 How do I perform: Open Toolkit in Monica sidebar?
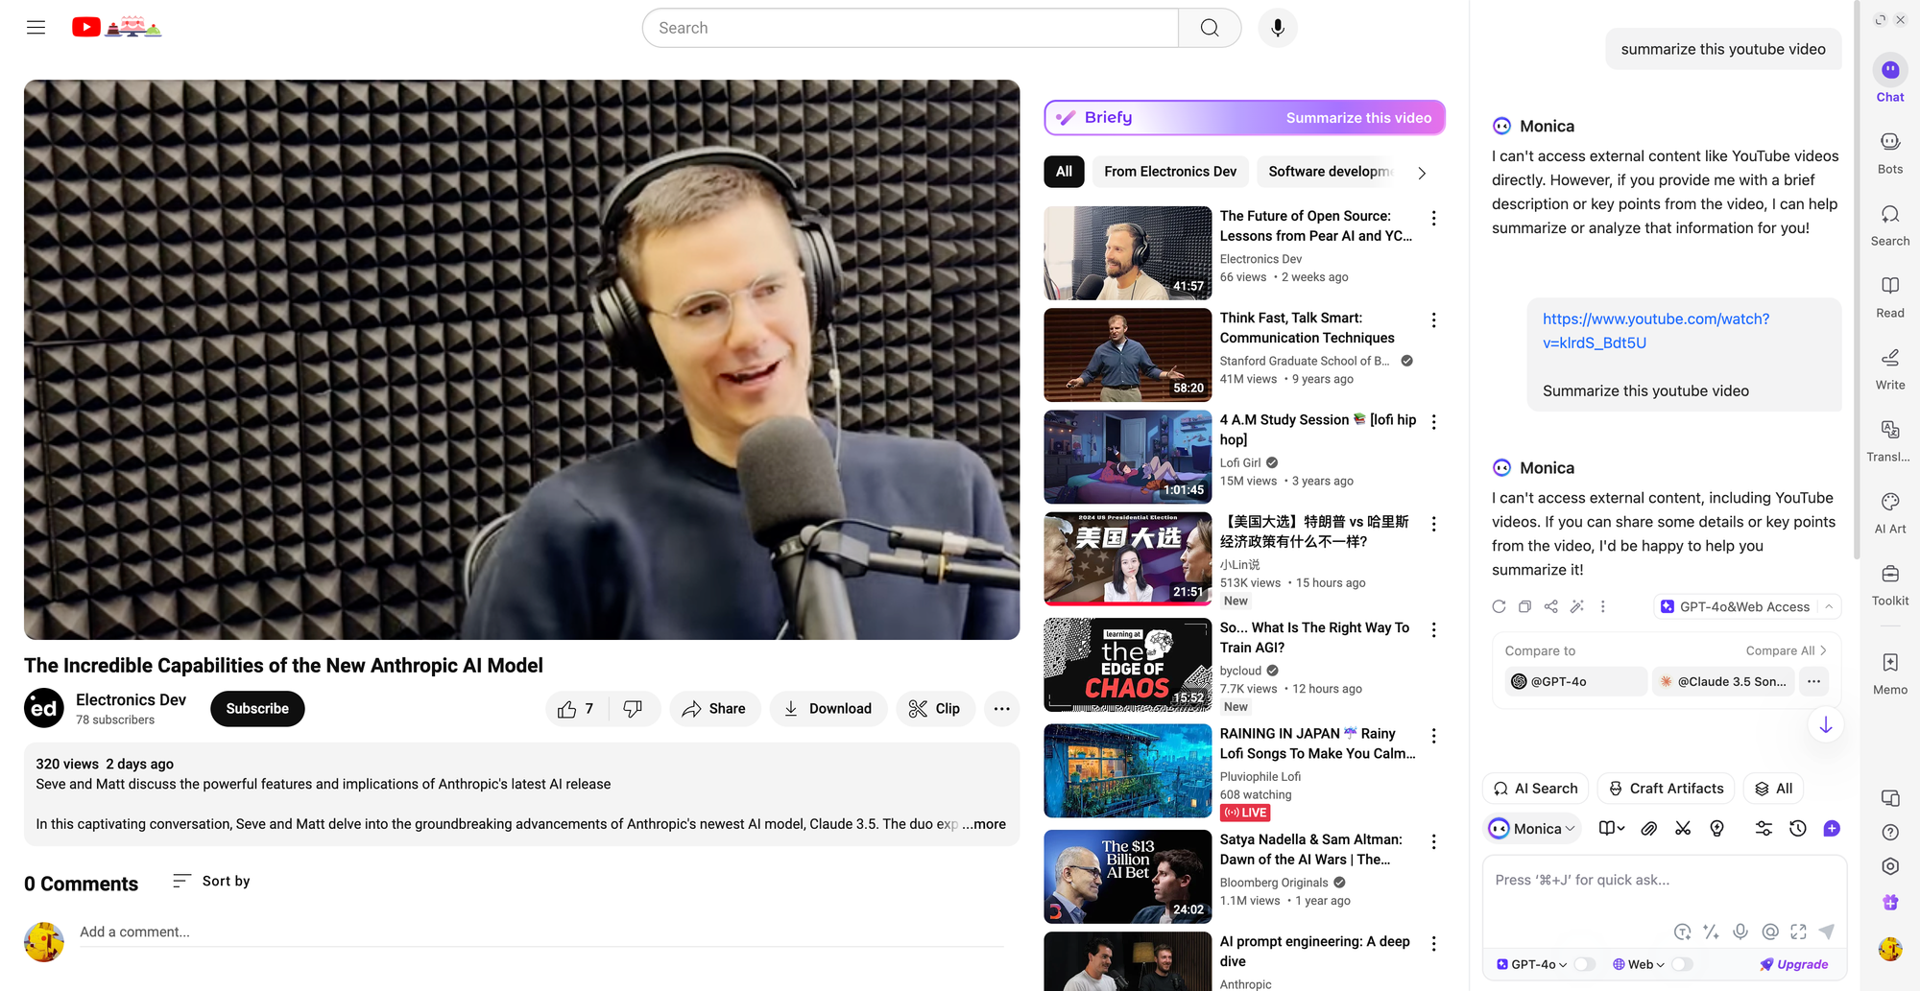(1890, 584)
